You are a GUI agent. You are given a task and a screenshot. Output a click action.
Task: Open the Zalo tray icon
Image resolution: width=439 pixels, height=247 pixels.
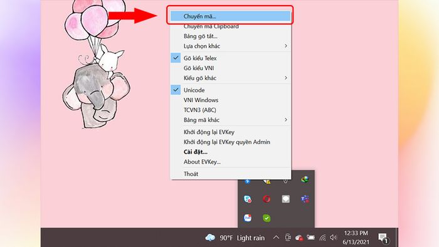pyautogui.click(x=248, y=218)
